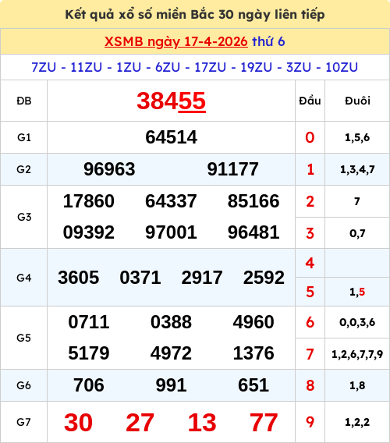Click the G5 row label
This screenshot has width=390, height=443.
(24, 338)
